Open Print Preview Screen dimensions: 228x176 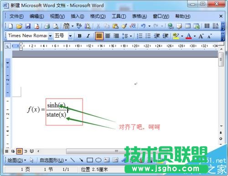click(56, 26)
